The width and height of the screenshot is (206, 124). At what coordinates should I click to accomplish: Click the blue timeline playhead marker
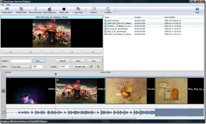[x=56, y=74]
